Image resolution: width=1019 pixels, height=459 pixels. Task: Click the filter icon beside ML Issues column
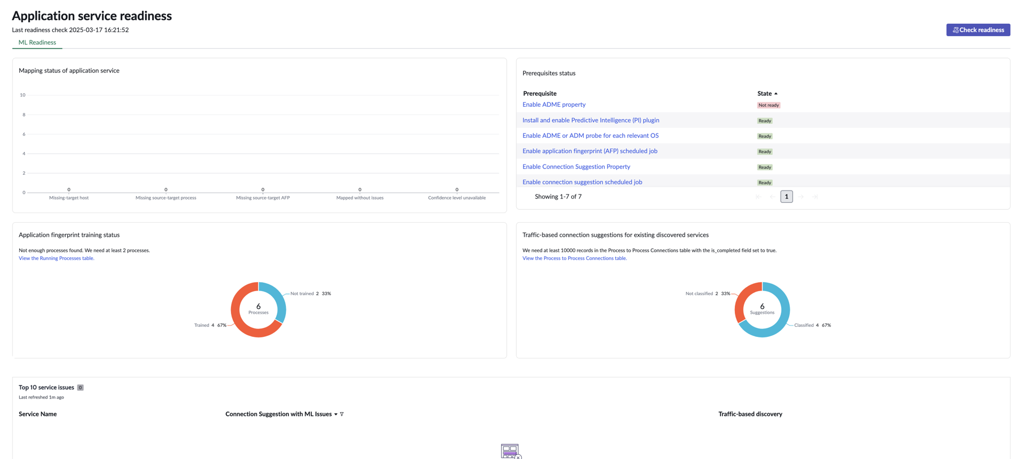pyautogui.click(x=342, y=414)
